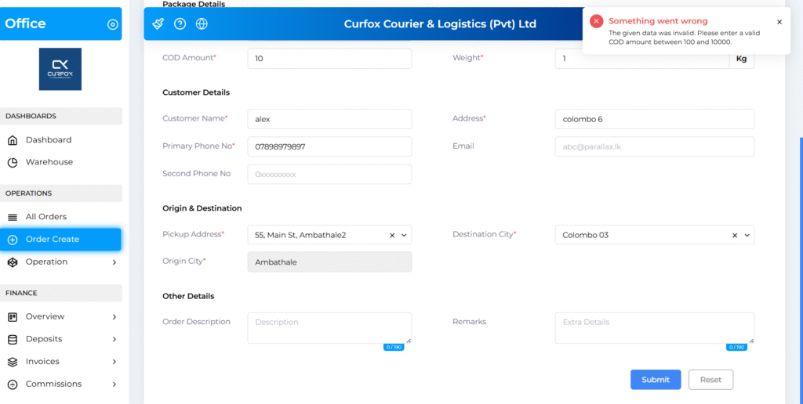Expand the Operation submenu
The image size is (803, 404).
[114, 262]
